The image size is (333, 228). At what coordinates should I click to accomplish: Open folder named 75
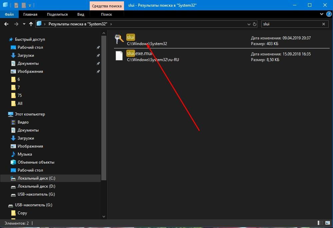pyautogui.click(x=20, y=95)
